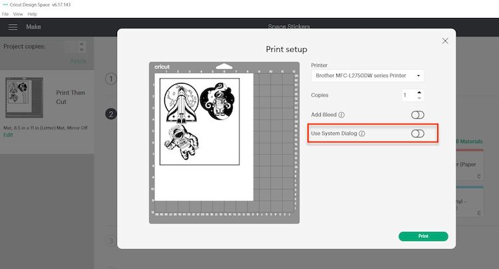499x269 pixels.
Task: Click the standing astronaut sticker in preview
Action: [x=218, y=102]
